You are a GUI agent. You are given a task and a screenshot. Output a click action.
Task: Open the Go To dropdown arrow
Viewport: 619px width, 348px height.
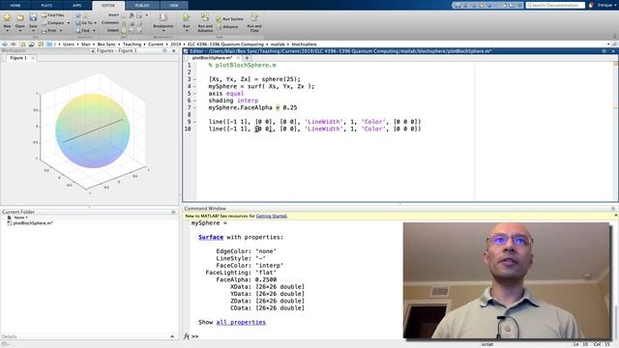(95, 23)
